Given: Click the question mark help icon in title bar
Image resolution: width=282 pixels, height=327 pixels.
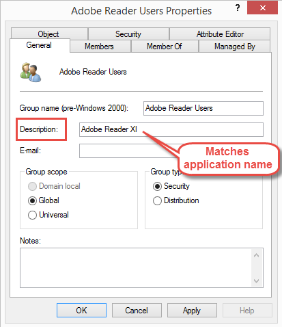Looking at the screenshot, I should (x=238, y=8).
